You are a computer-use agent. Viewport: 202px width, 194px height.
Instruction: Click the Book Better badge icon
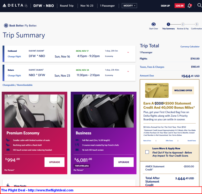point(6,26)
